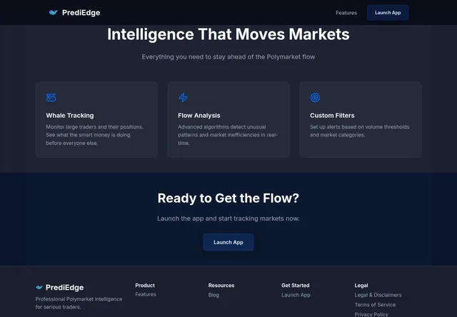The height and width of the screenshot is (317, 457).
Task: Click the Product footer column heading
Action: (145, 286)
